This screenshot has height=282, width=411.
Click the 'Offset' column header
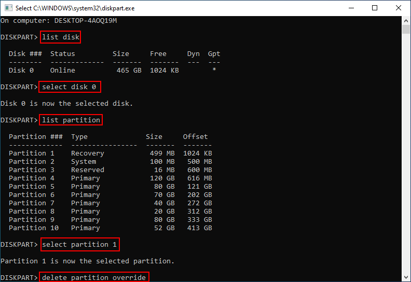[196, 137]
